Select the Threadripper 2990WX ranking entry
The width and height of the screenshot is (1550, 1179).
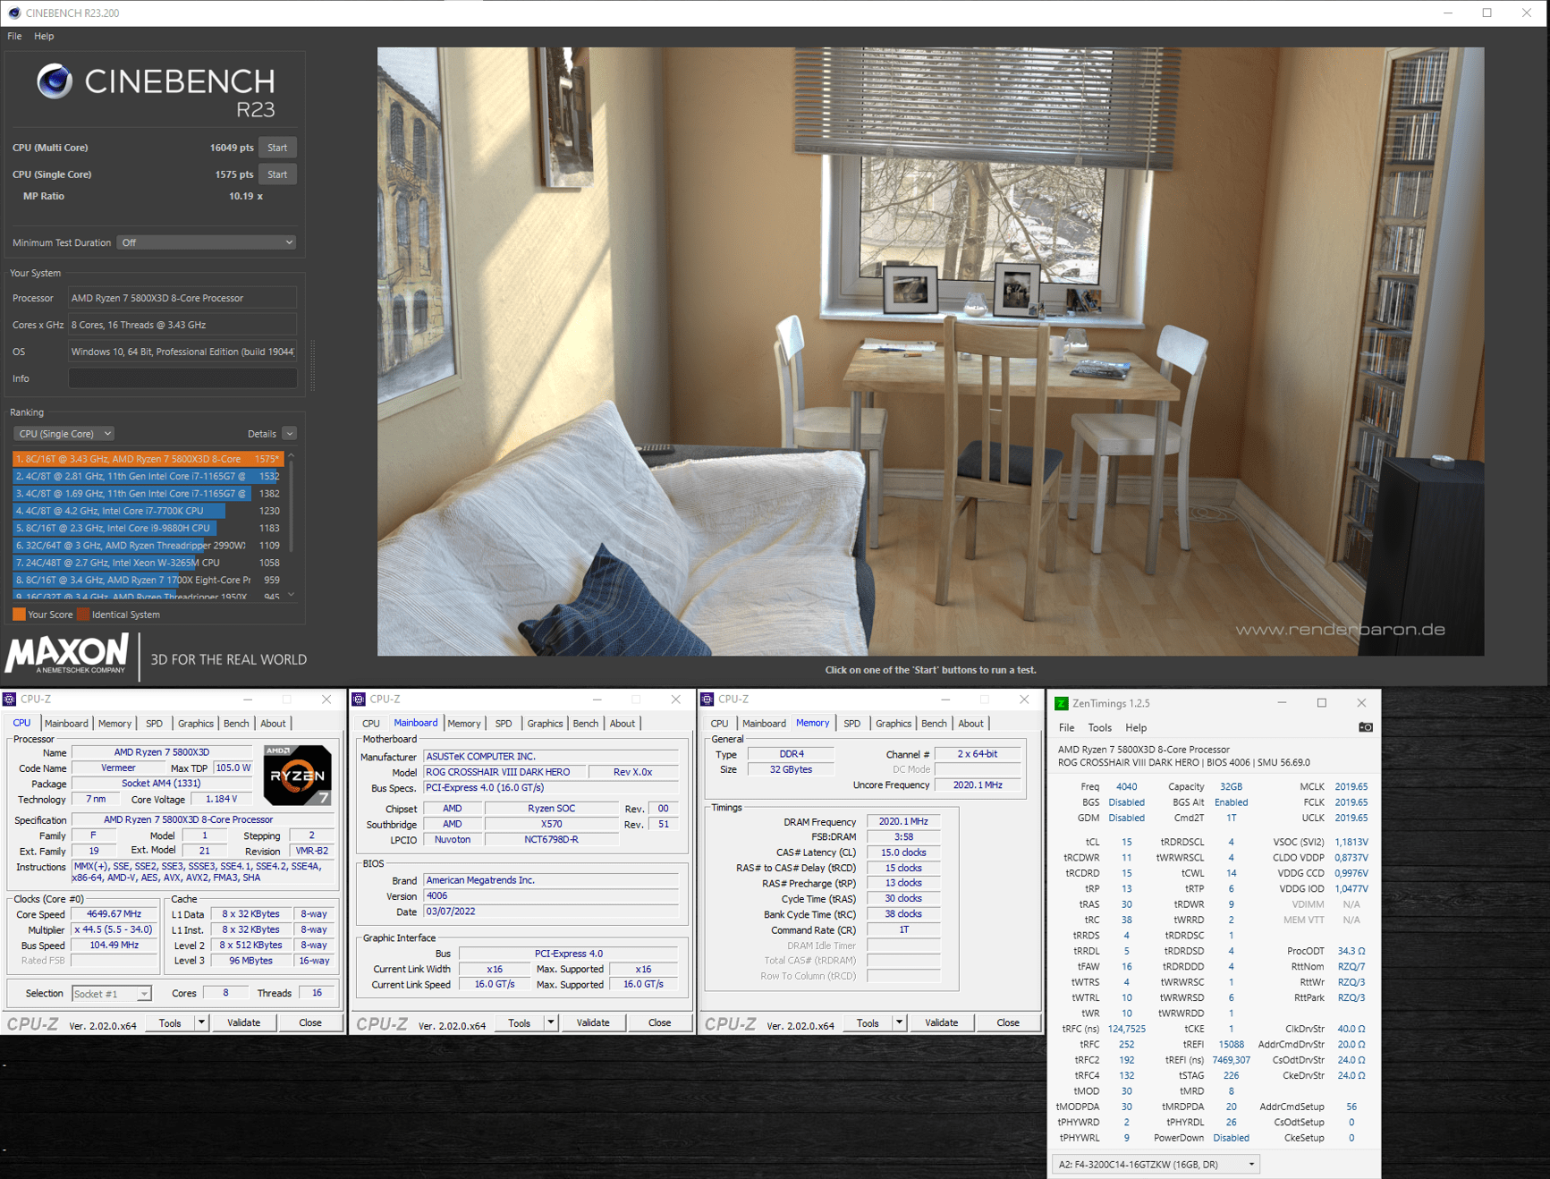[148, 546]
